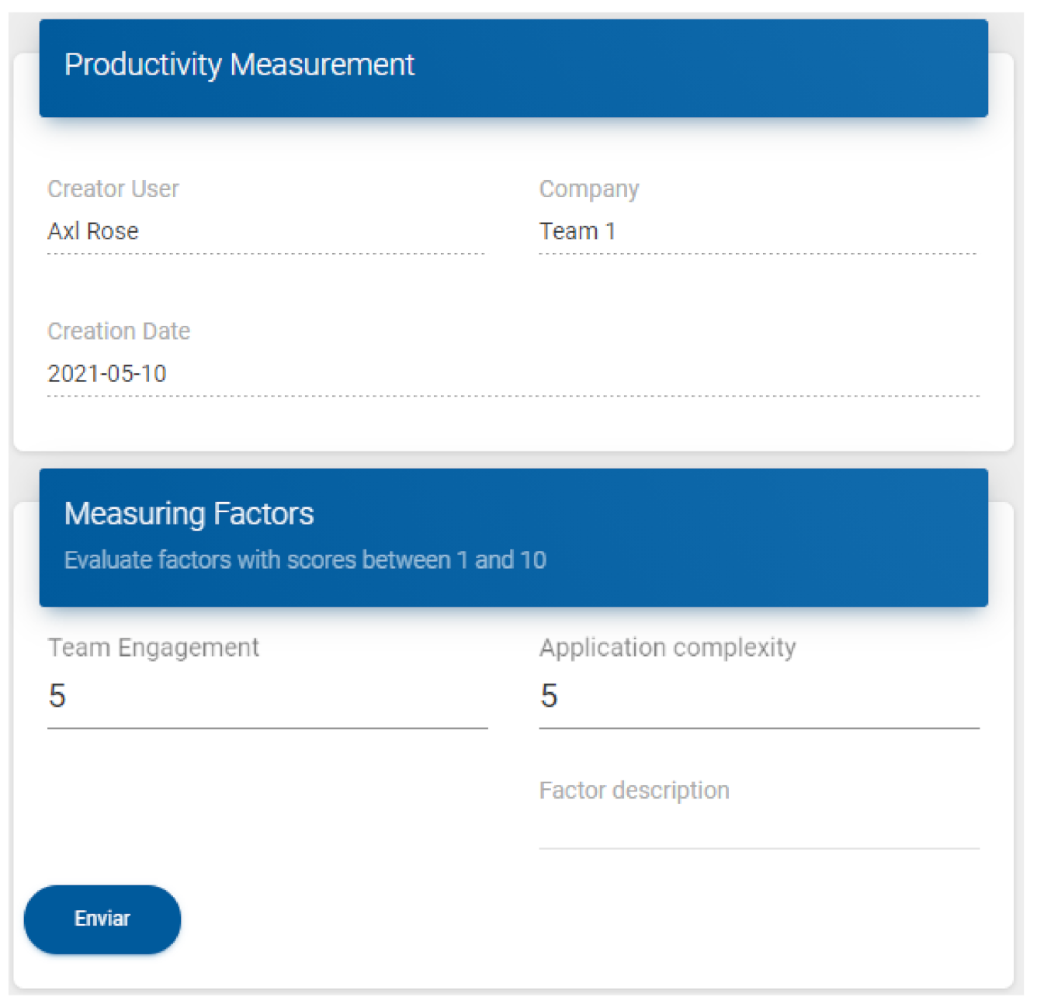Click the Team Engagement label
Image resolution: width=1037 pixels, height=1004 pixels.
point(153,648)
